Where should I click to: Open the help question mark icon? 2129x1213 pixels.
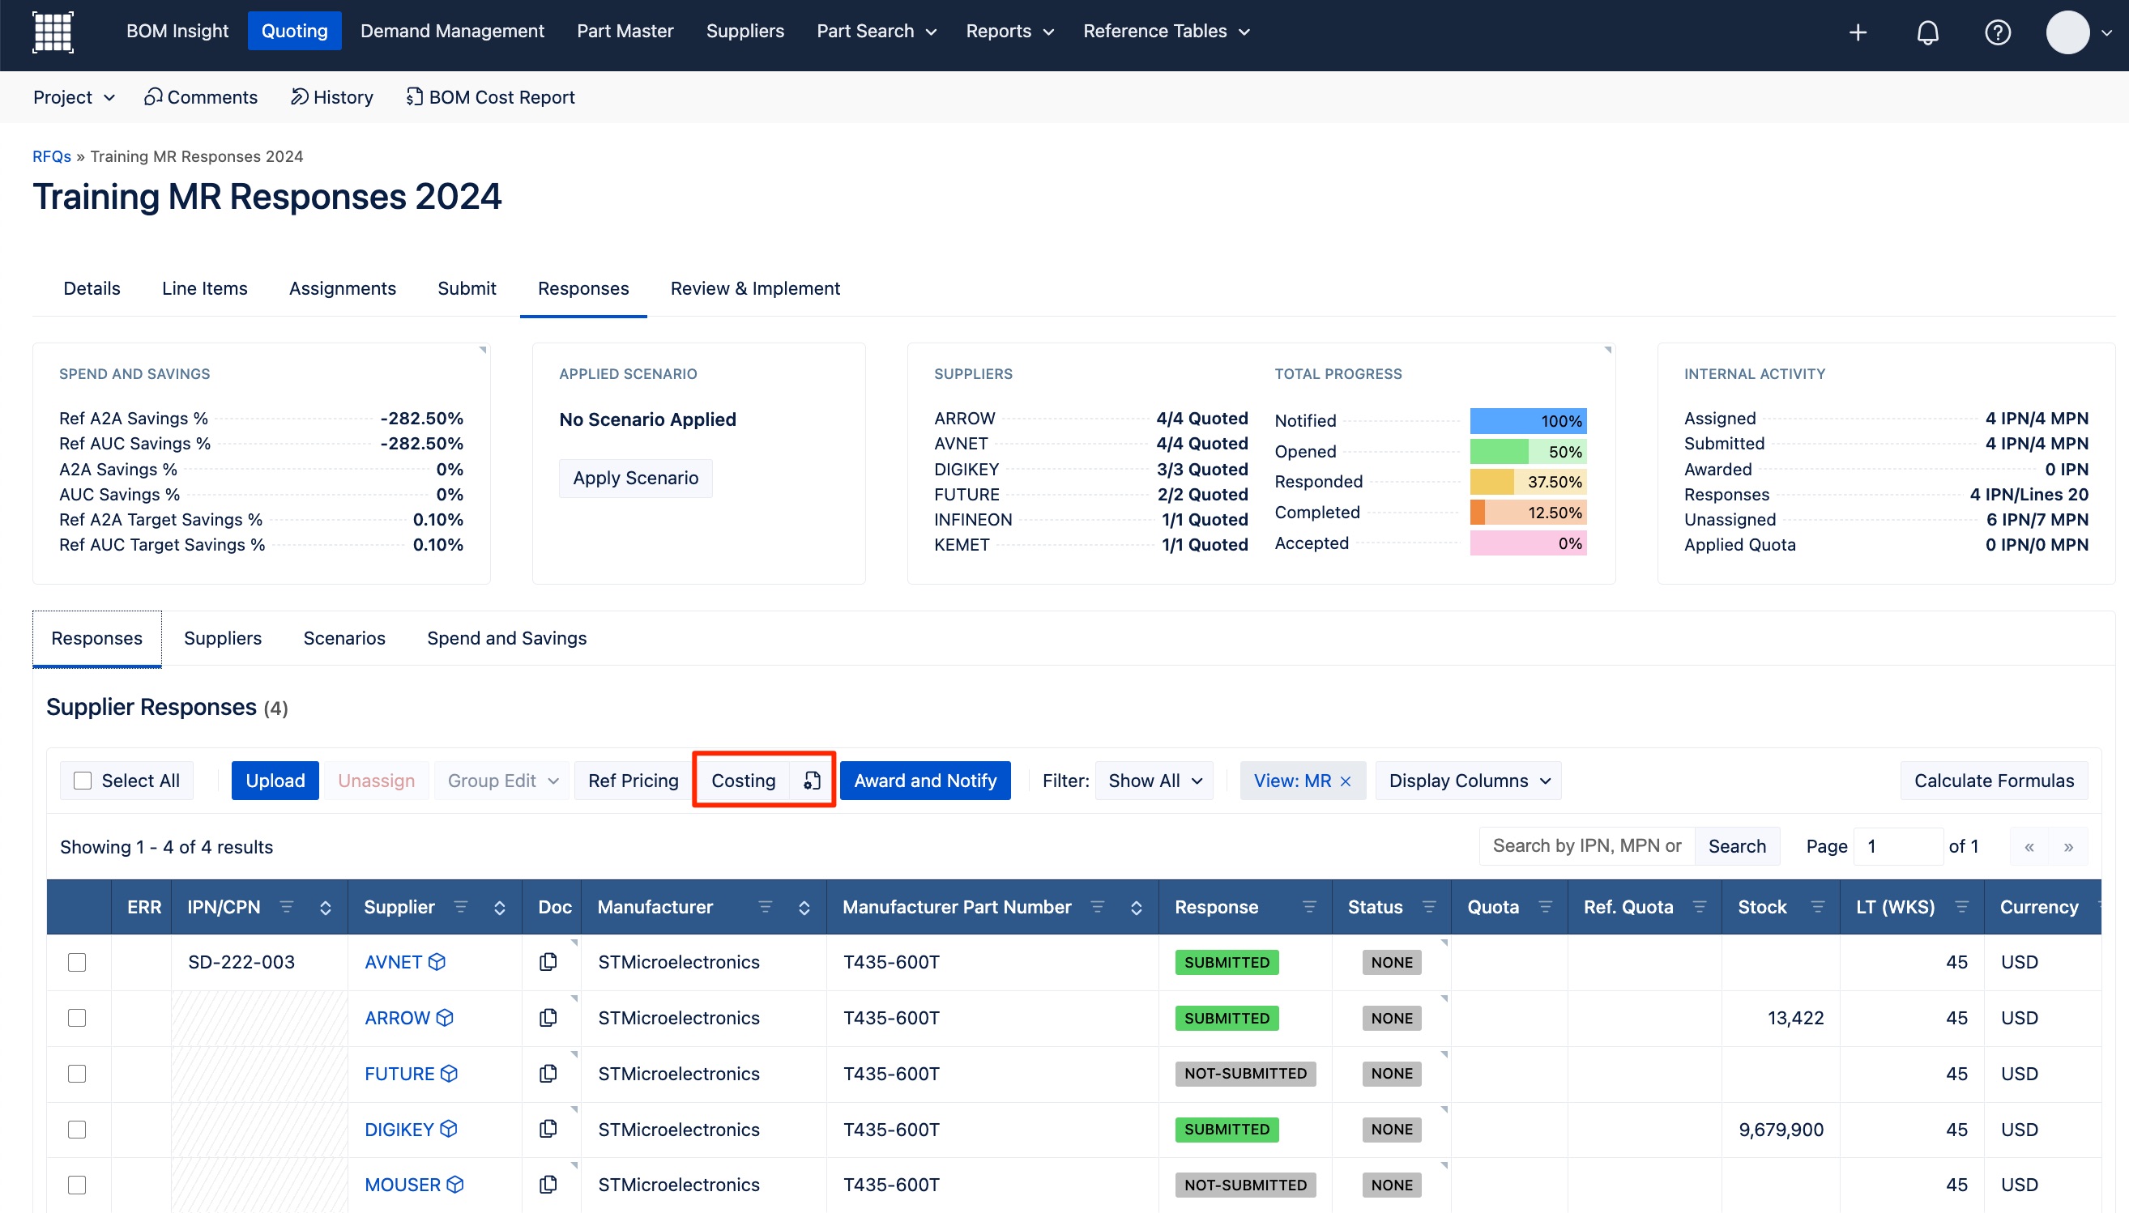(1997, 32)
